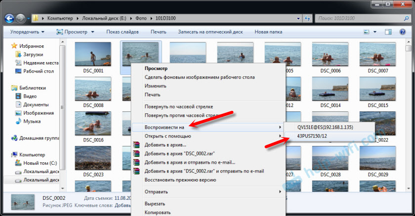Click the refresh icon next to address bar
The height and width of the screenshot is (216, 415).
(307, 18)
